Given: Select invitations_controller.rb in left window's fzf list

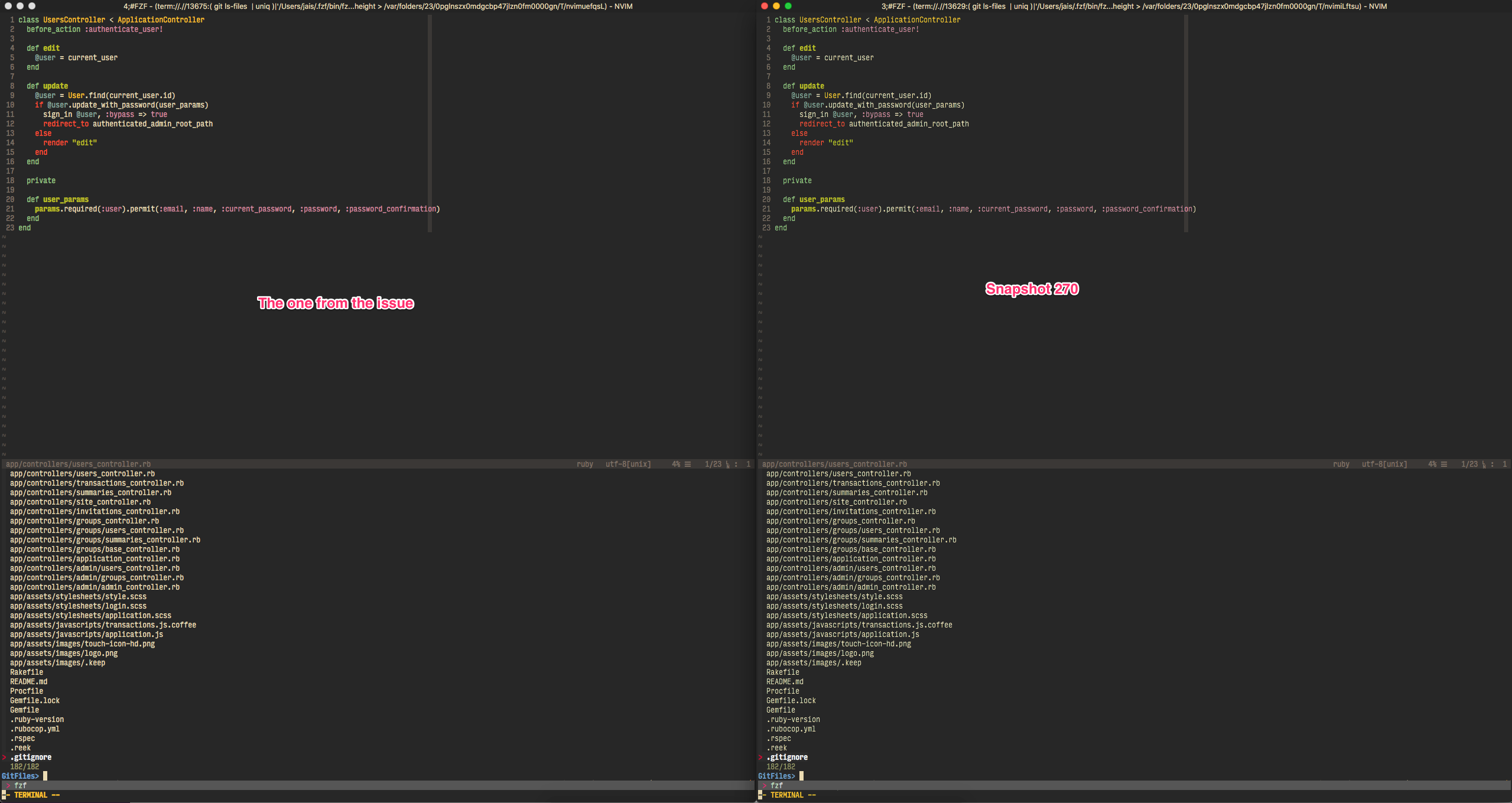Looking at the screenshot, I should pos(95,511).
